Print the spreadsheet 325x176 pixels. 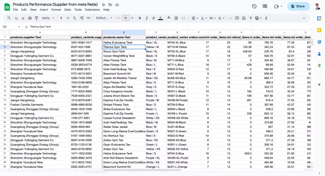click(x=30, y=18)
